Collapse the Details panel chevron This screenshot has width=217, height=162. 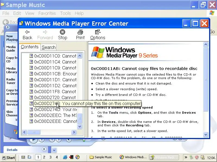[x=44, y=149]
